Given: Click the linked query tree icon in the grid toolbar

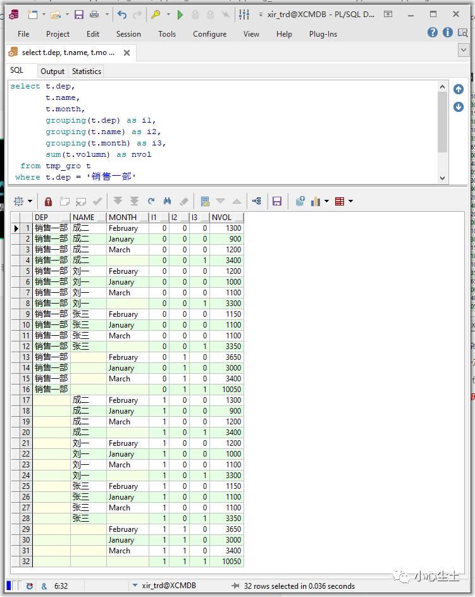Looking at the screenshot, I should [256, 201].
